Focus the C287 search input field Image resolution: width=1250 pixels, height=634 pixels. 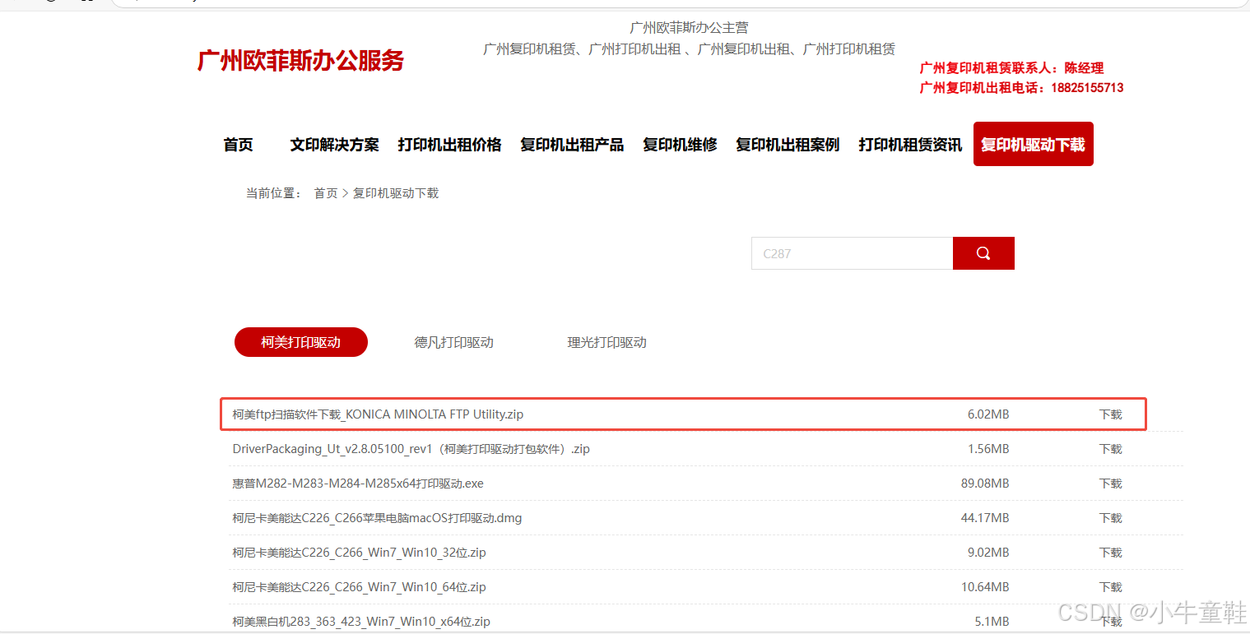pos(852,253)
